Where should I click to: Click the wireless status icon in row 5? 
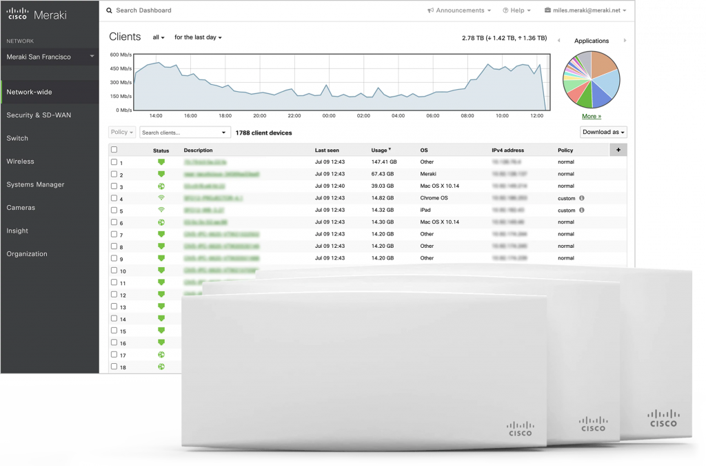click(x=161, y=210)
